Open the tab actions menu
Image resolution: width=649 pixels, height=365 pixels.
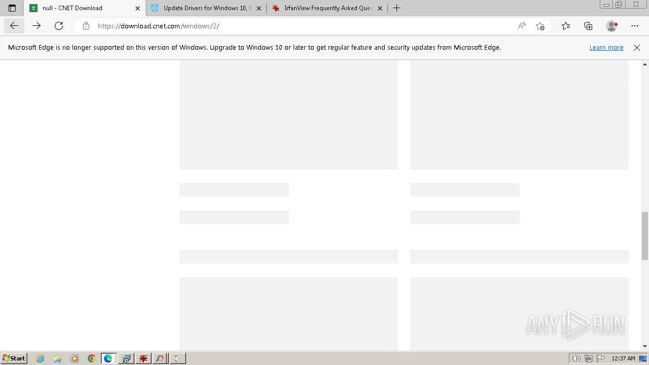pyautogui.click(x=12, y=8)
